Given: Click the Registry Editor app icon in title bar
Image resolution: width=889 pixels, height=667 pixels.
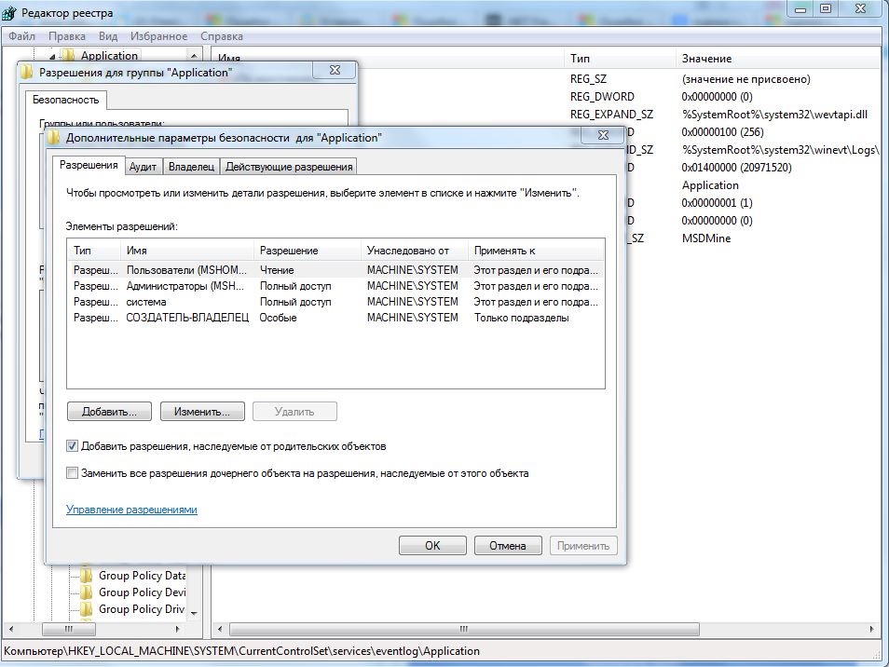Looking at the screenshot, I should point(9,12).
